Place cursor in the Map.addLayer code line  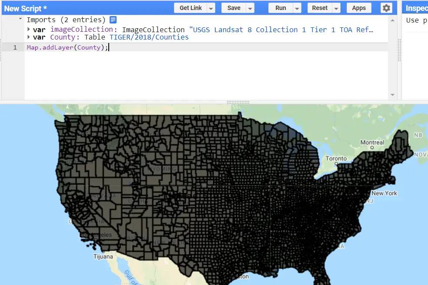point(67,47)
